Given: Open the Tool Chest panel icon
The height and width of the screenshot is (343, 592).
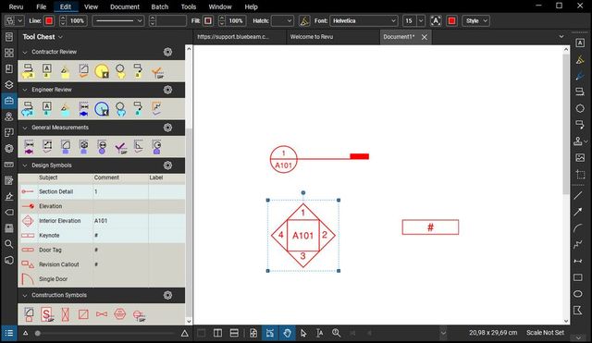Looking at the screenshot, I should tap(9, 101).
